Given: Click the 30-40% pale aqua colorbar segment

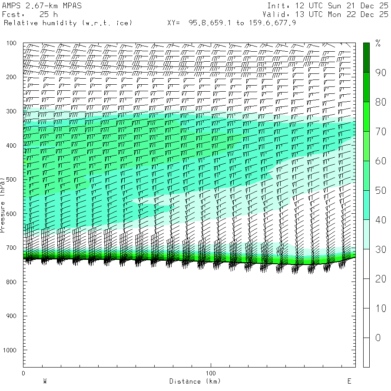Looking at the screenshot, I should (x=366, y=235).
